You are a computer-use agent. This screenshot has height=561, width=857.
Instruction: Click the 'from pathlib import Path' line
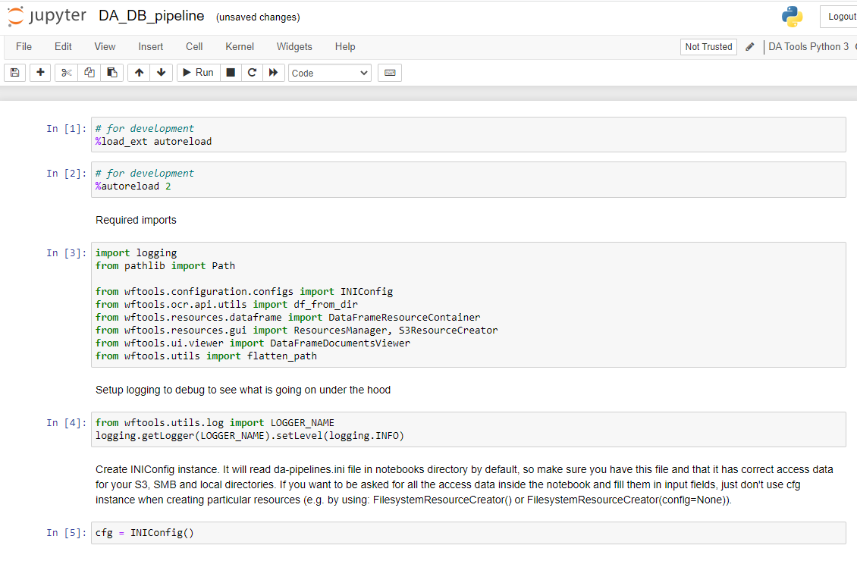point(165,266)
